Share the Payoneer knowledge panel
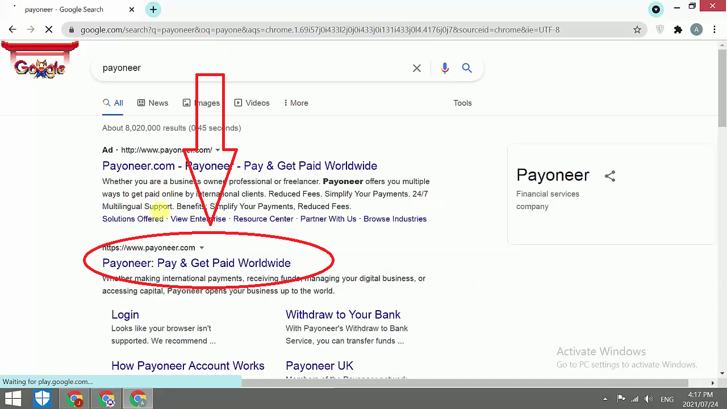Viewport: 727px width, 409px height. (x=610, y=176)
